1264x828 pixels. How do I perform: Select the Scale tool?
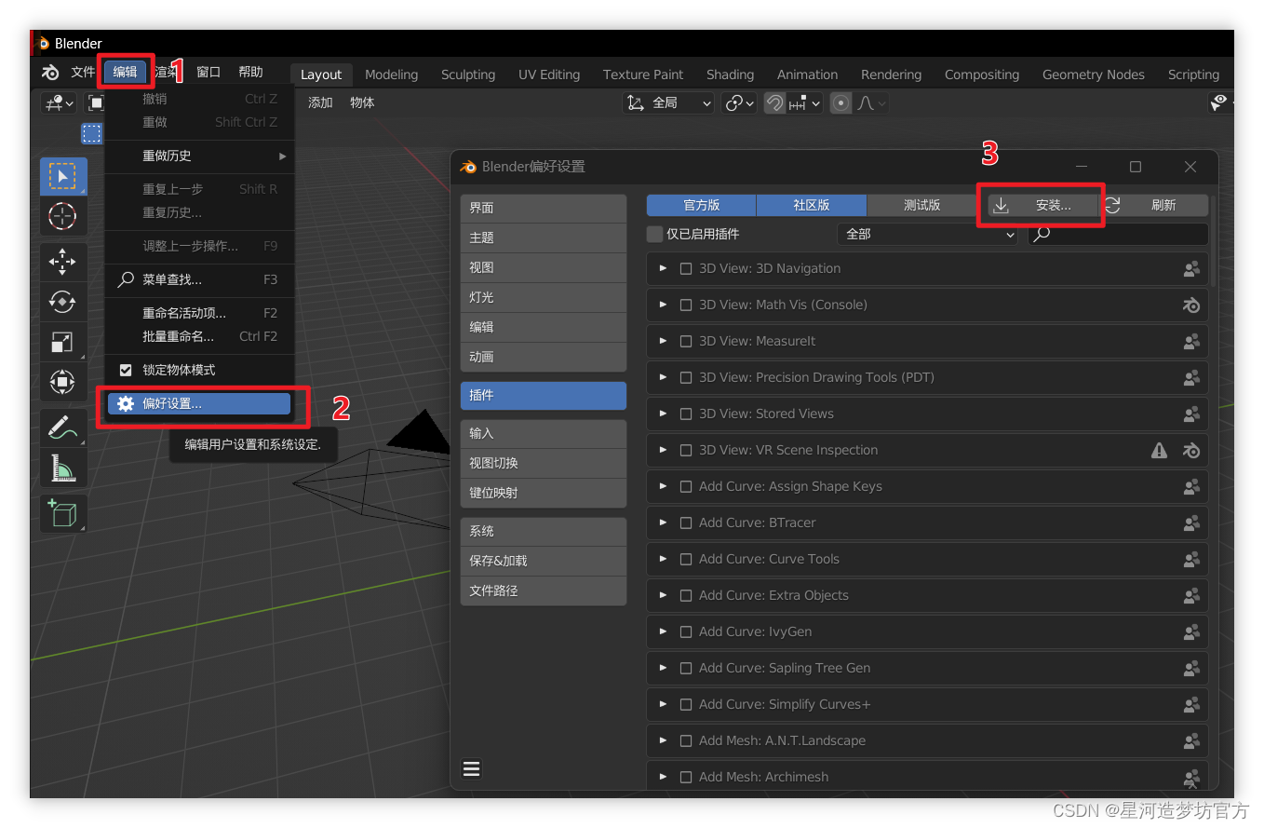(x=62, y=342)
